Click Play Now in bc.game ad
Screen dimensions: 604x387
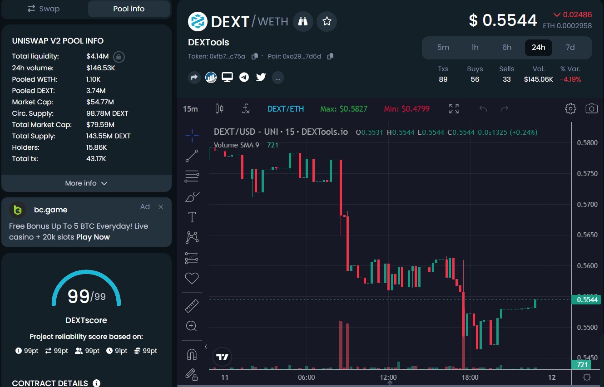point(93,237)
